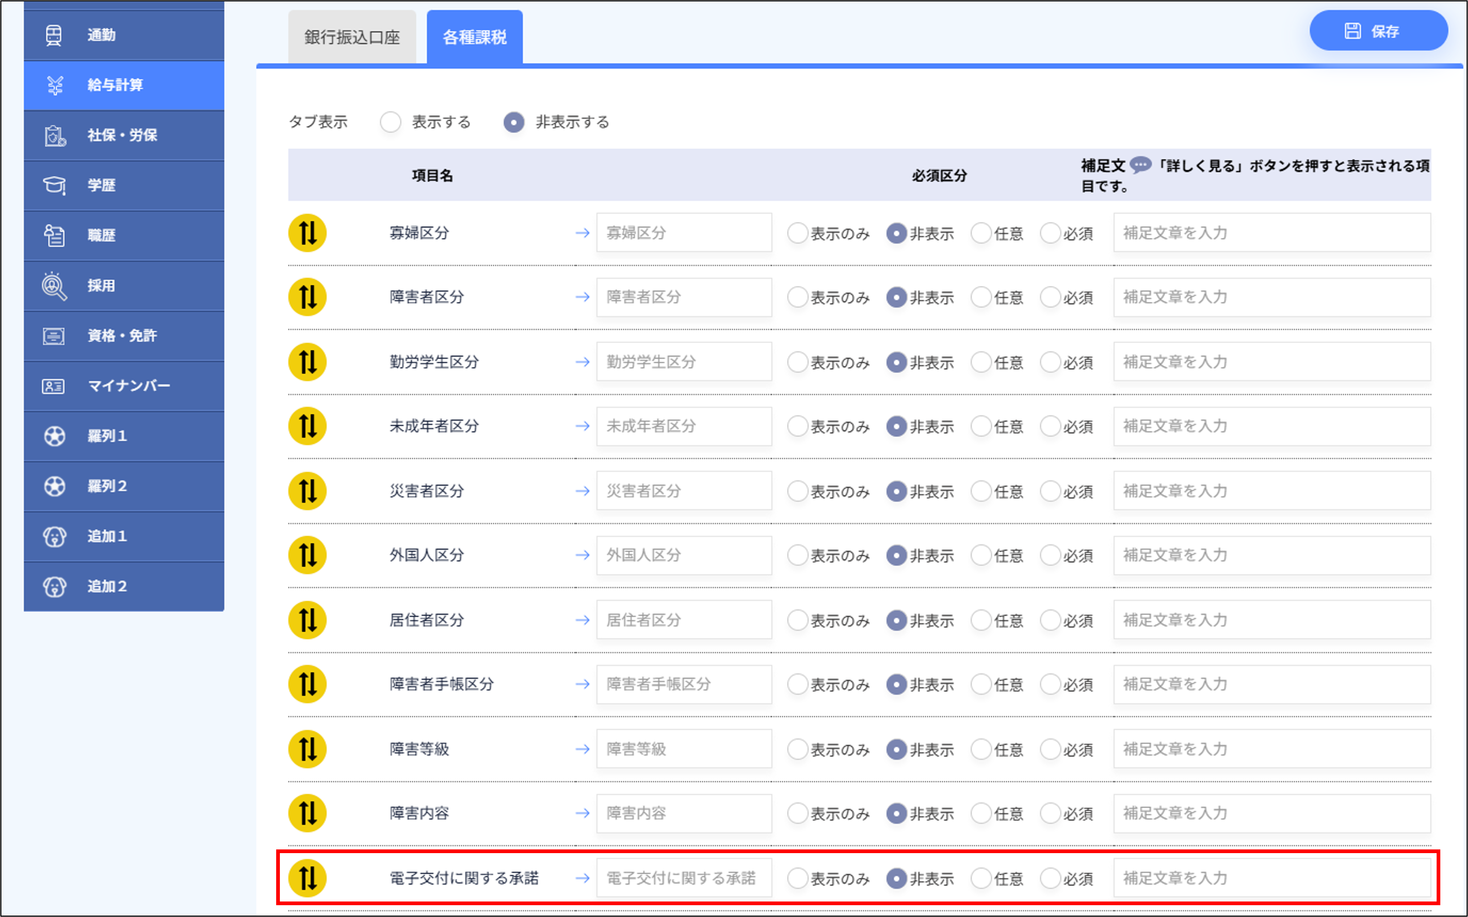The image size is (1468, 917).
Task: Select 表示する radio for タブ表示
Action: [391, 122]
